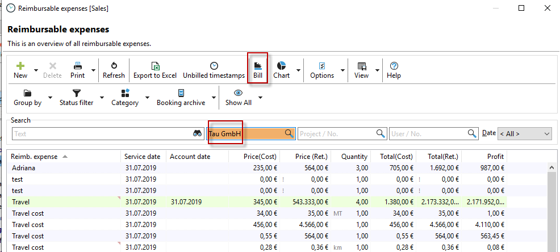
Task: Click the New expense plus icon
Action: click(x=20, y=66)
